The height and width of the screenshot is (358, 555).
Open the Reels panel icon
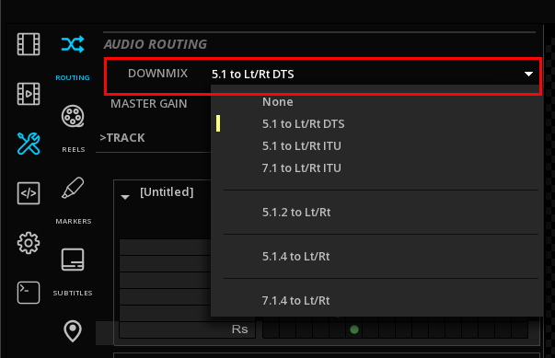pos(73,116)
